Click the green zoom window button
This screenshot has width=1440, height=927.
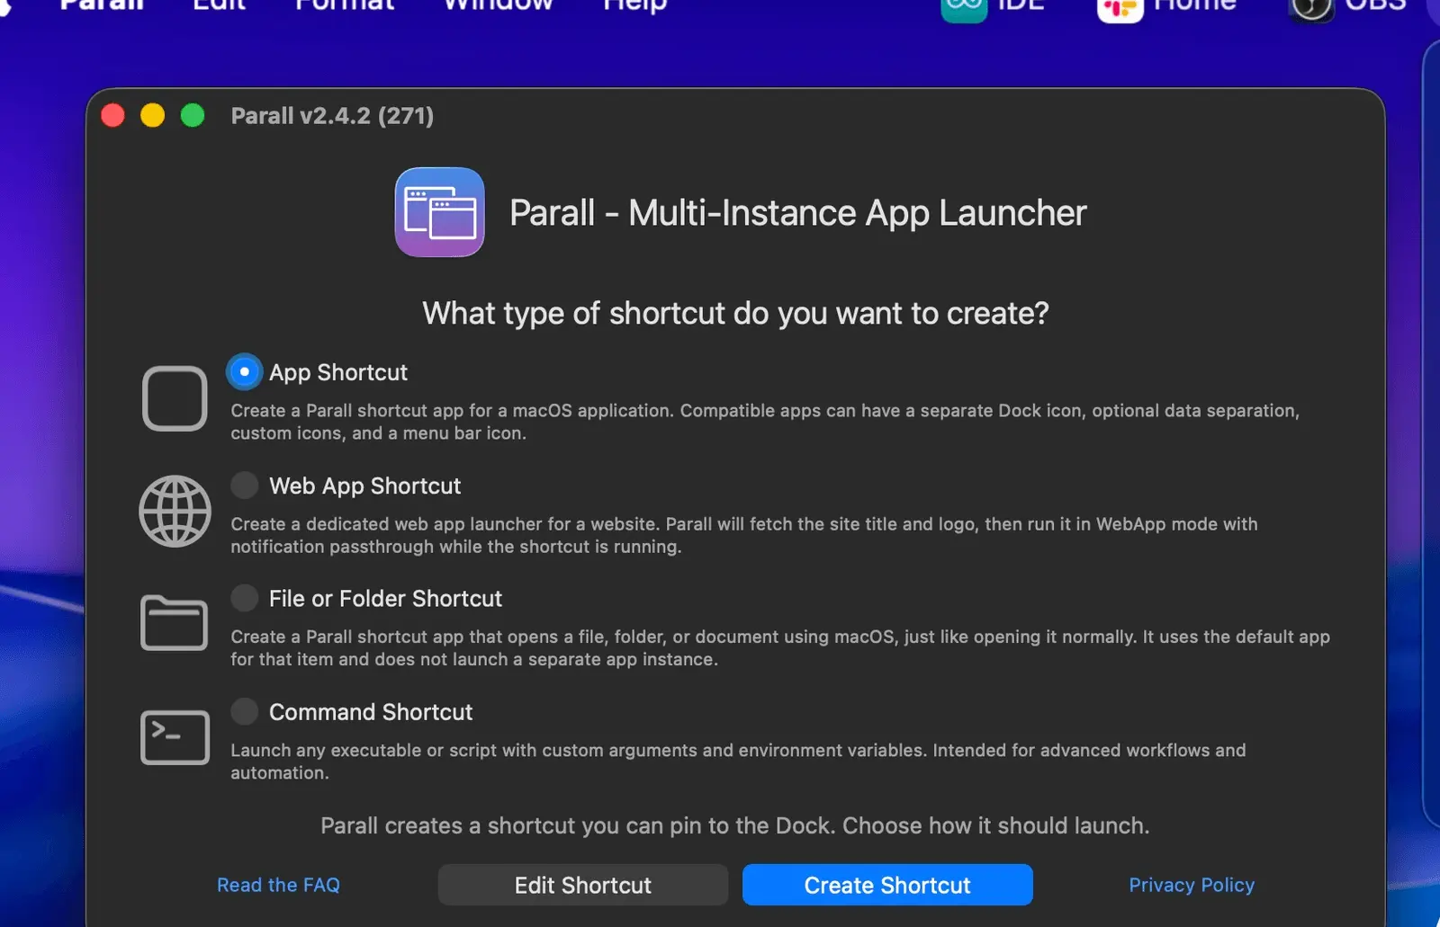[193, 116]
